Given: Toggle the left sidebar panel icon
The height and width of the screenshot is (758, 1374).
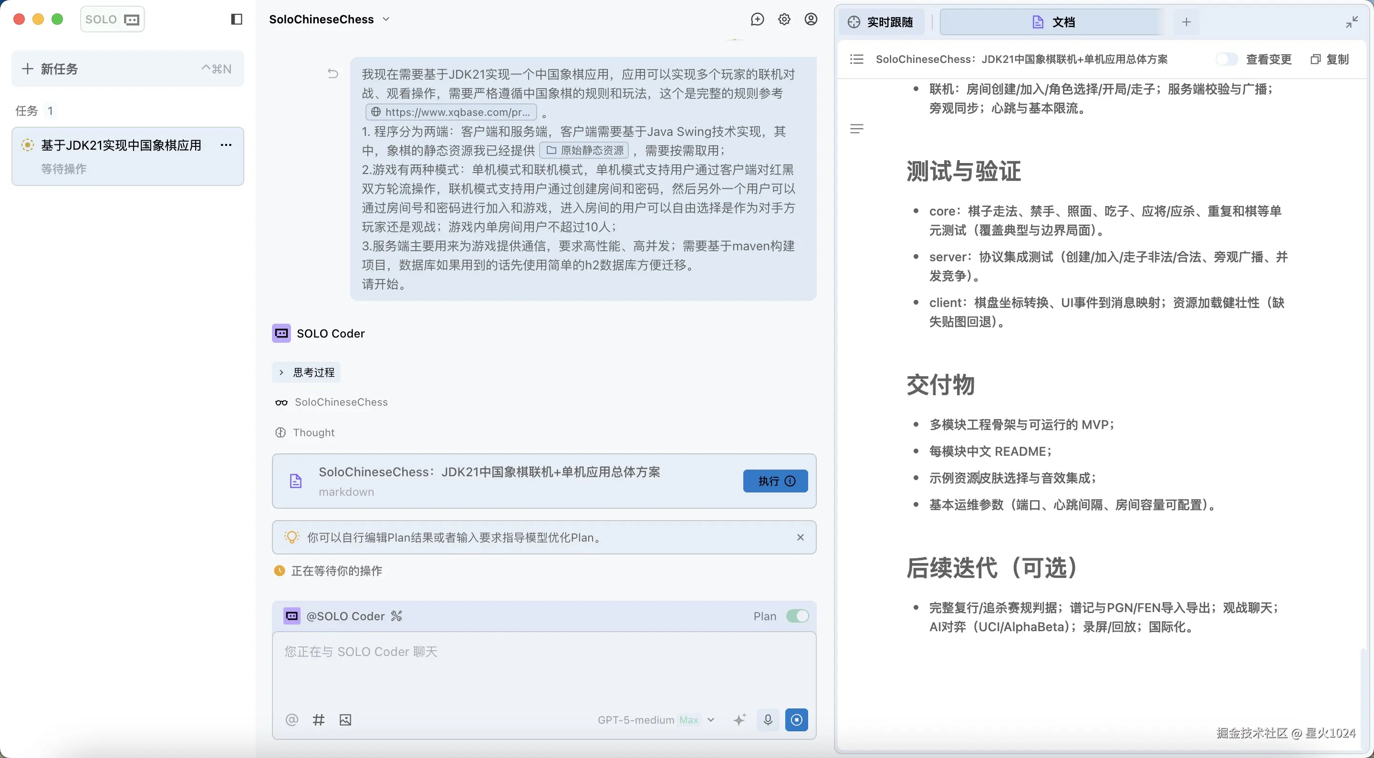Looking at the screenshot, I should point(236,20).
